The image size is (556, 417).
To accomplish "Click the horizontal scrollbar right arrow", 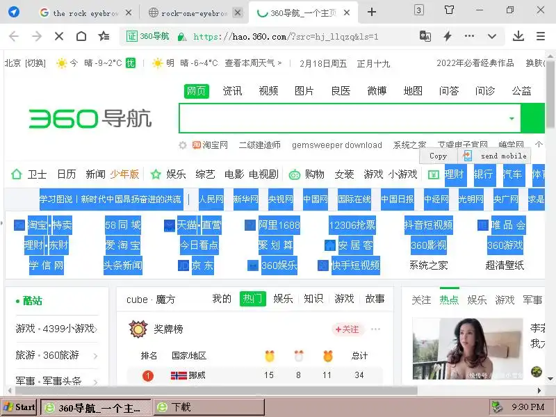I will click(539, 391).
